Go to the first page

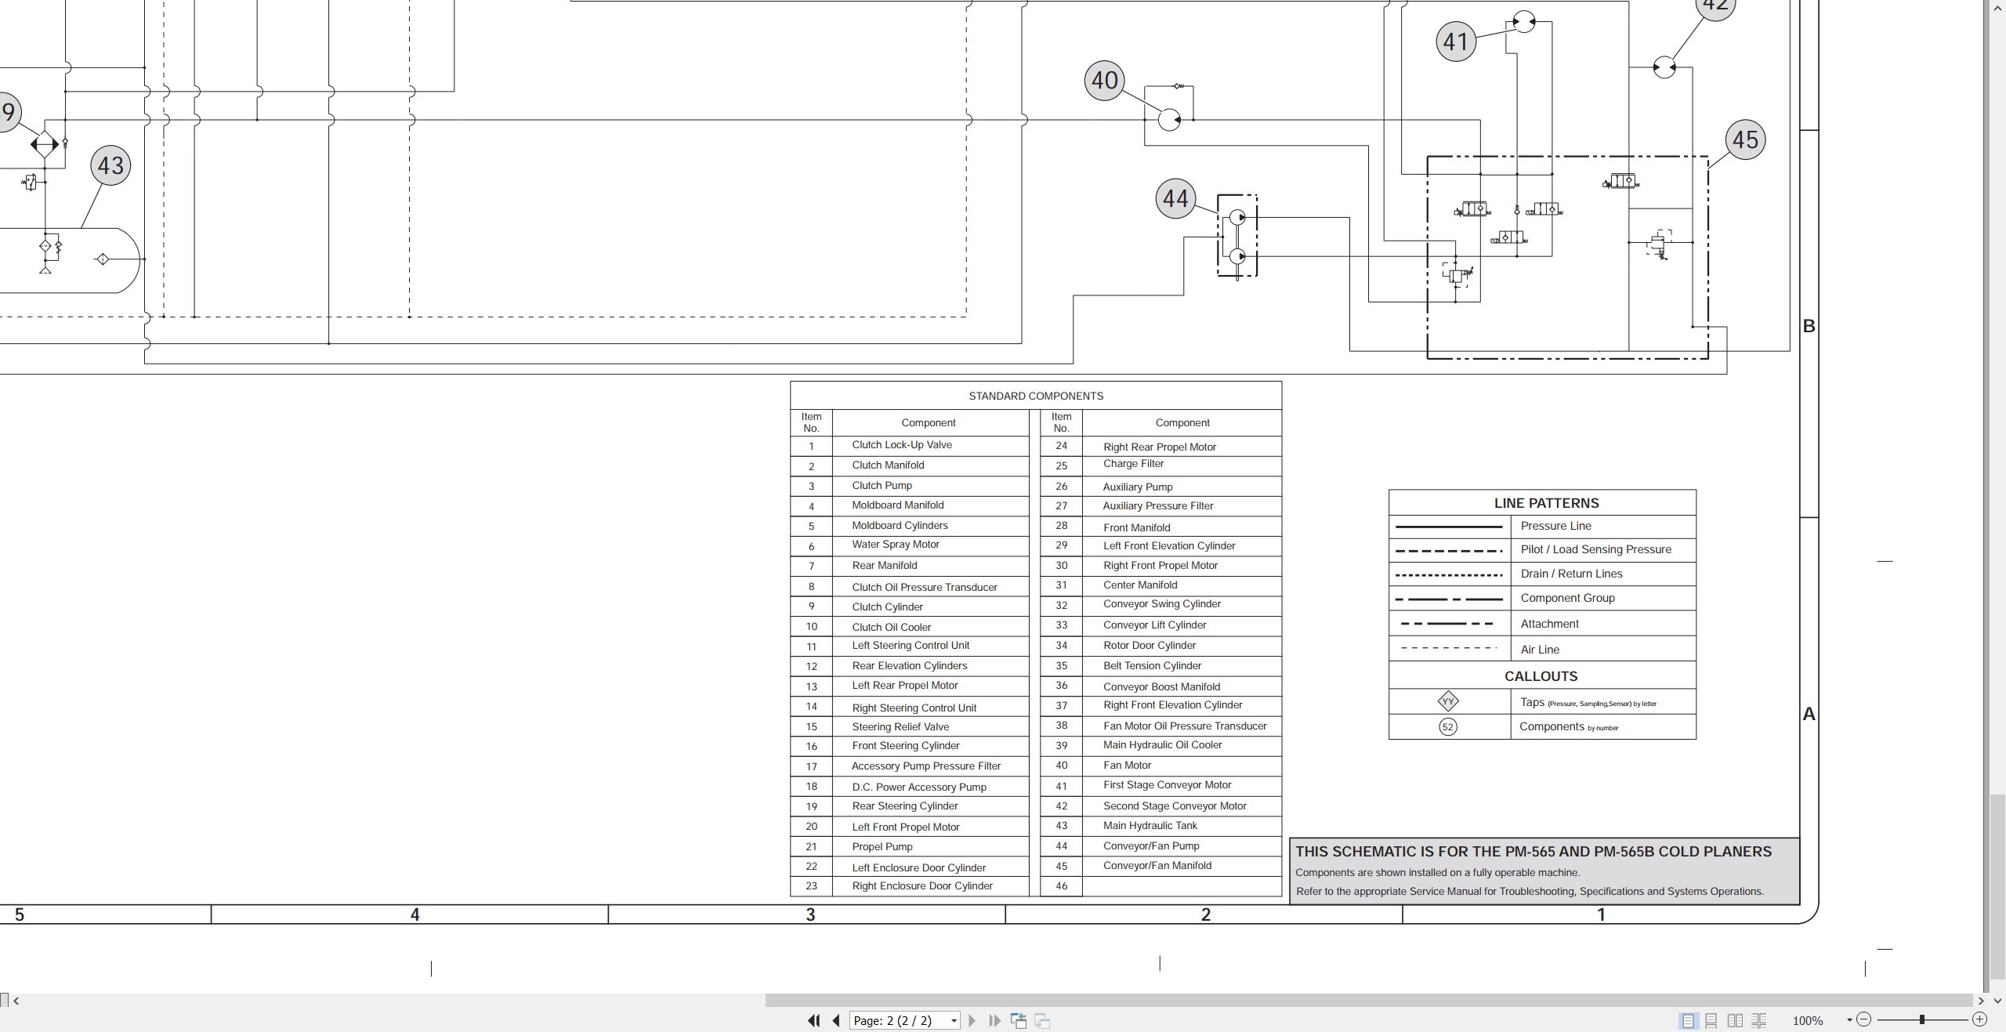click(813, 1020)
